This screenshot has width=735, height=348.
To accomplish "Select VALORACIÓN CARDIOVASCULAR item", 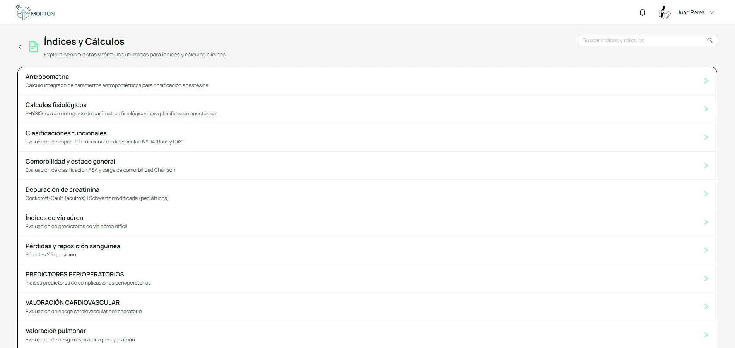I will [367, 307].
